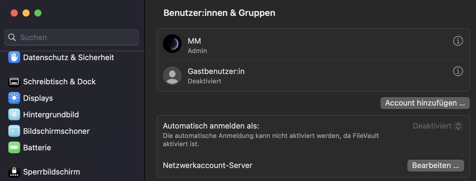This screenshot has width=476, height=181.
Task: Click the Datenschutz & Sicherheit hand icon
Action: coord(14,57)
